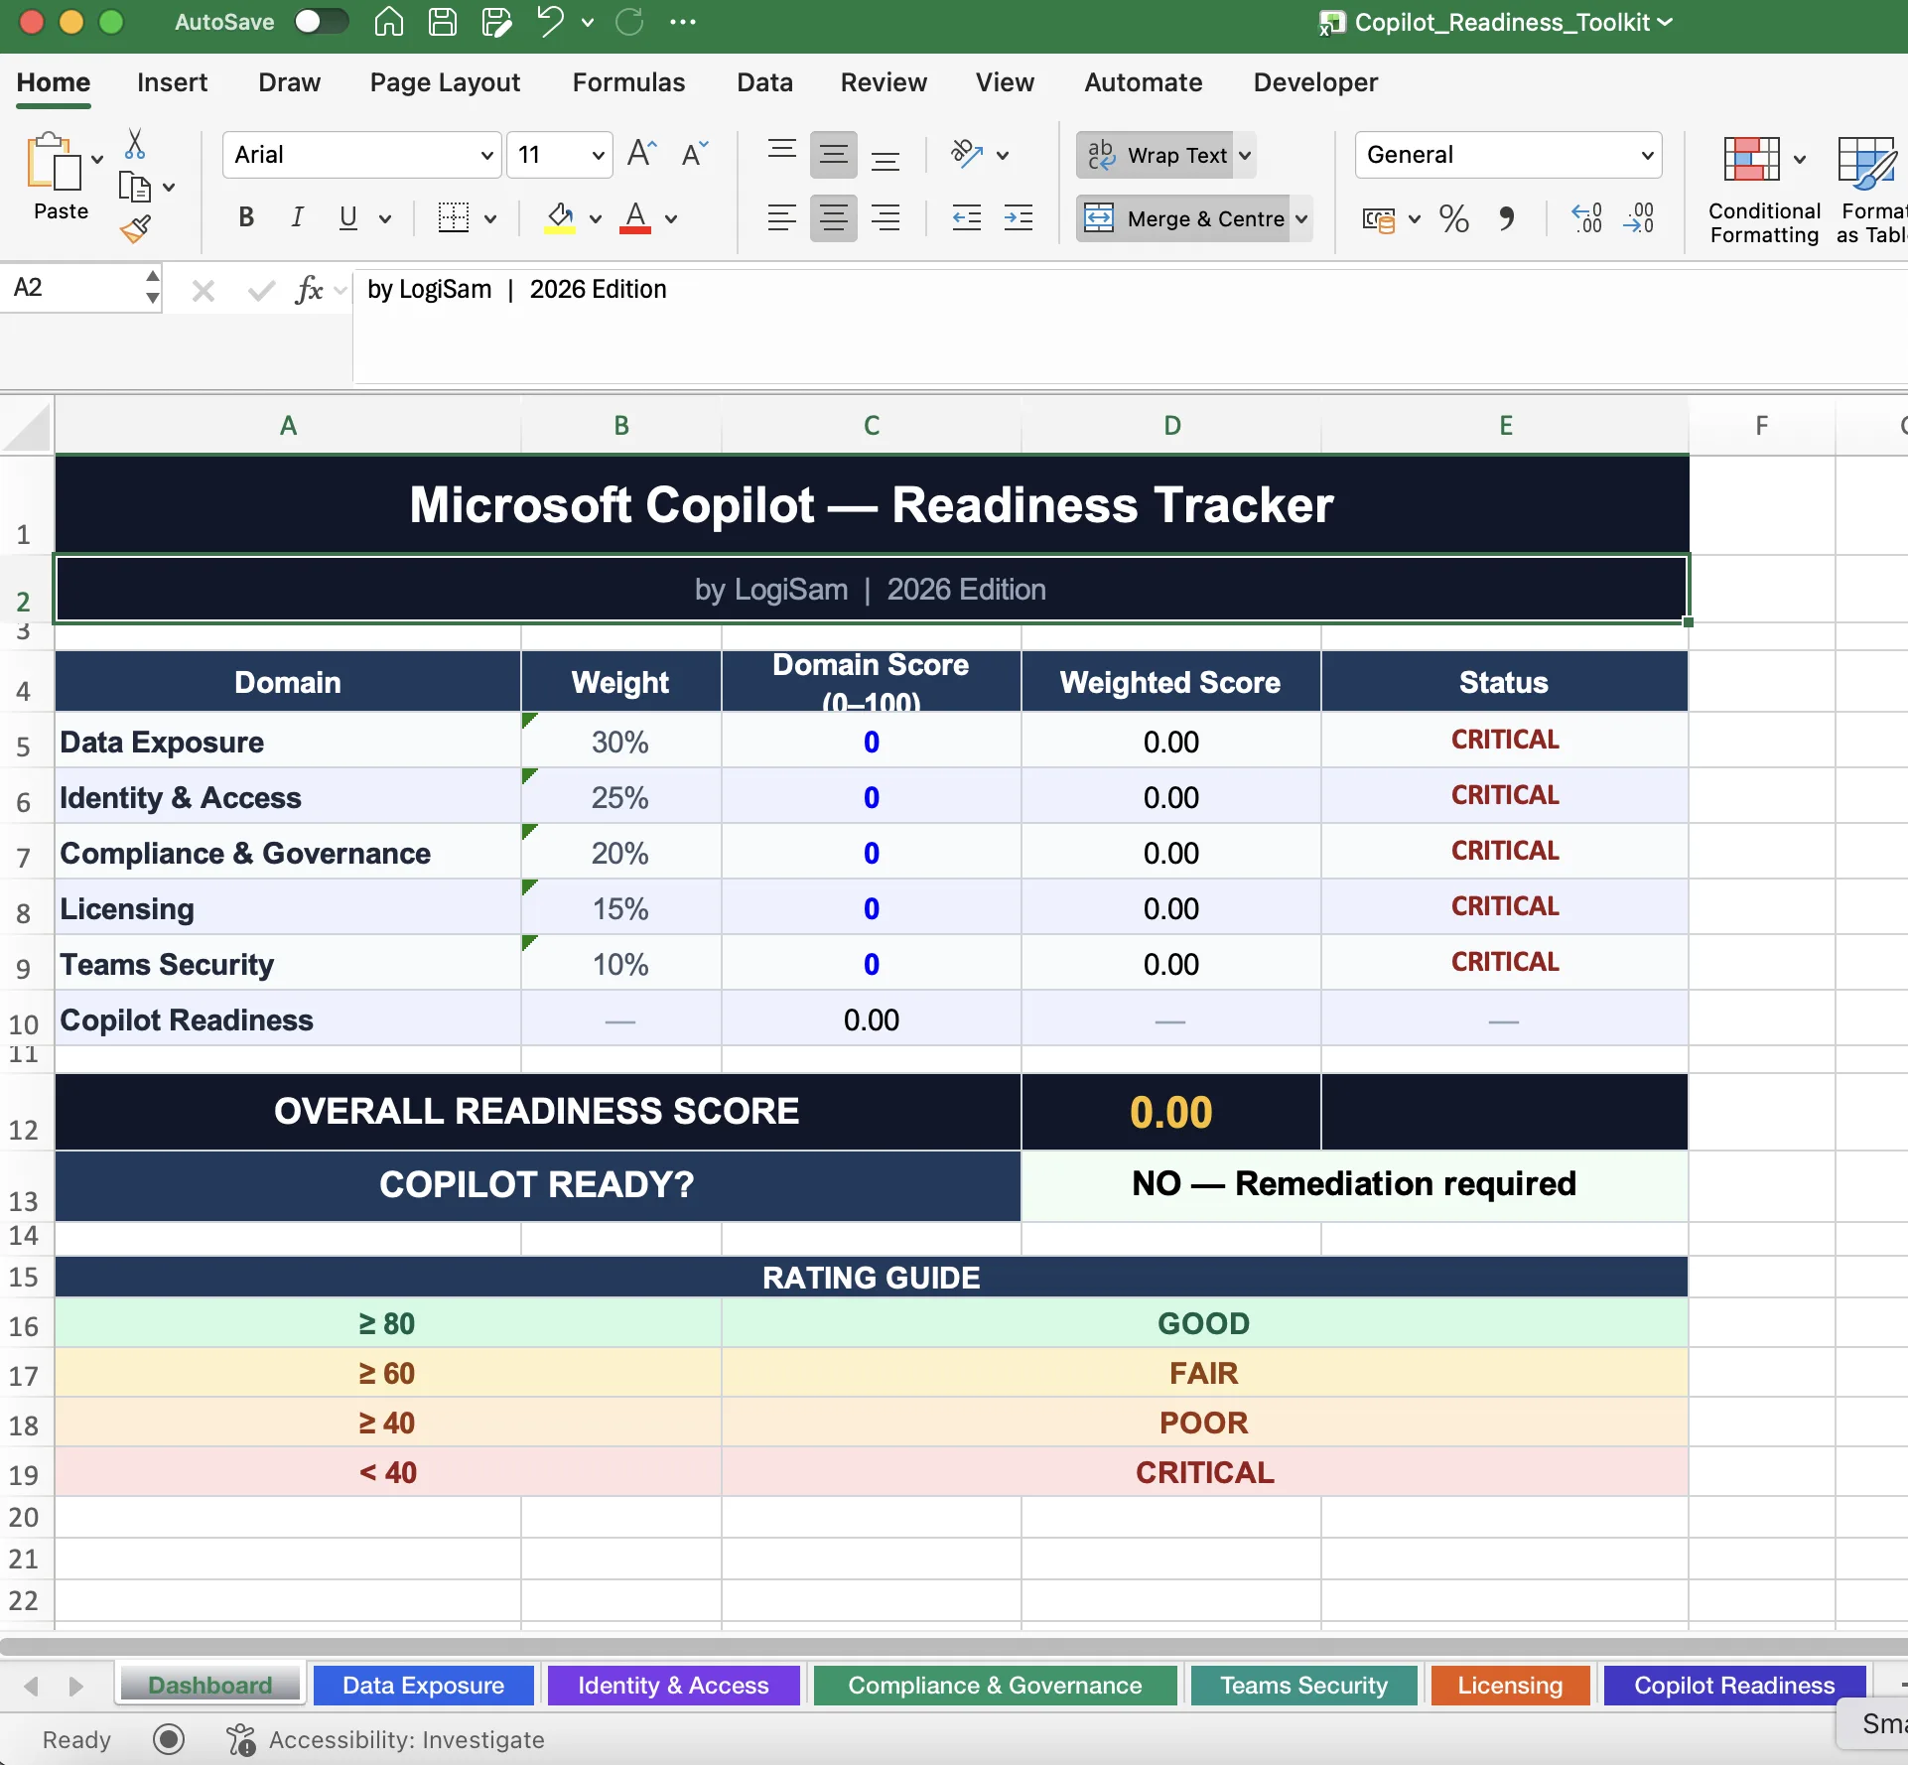This screenshot has height=1765, width=1908.
Task: Toggle Wrap Text
Action: click(1158, 155)
